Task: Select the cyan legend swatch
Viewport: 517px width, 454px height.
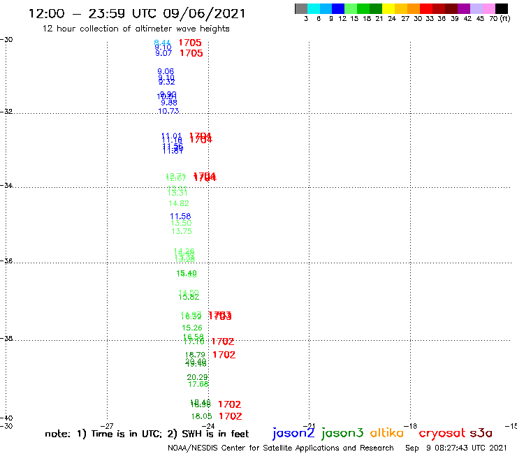Action: (314, 8)
